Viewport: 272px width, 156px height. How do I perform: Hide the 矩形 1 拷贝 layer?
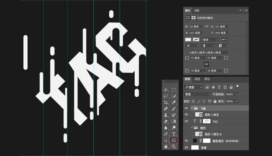coord(186,115)
